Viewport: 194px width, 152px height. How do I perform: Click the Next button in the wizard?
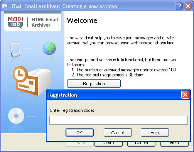coord(109,144)
